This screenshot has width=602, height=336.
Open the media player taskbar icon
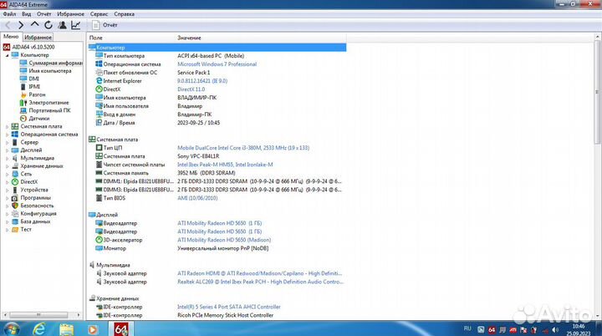pos(93,330)
